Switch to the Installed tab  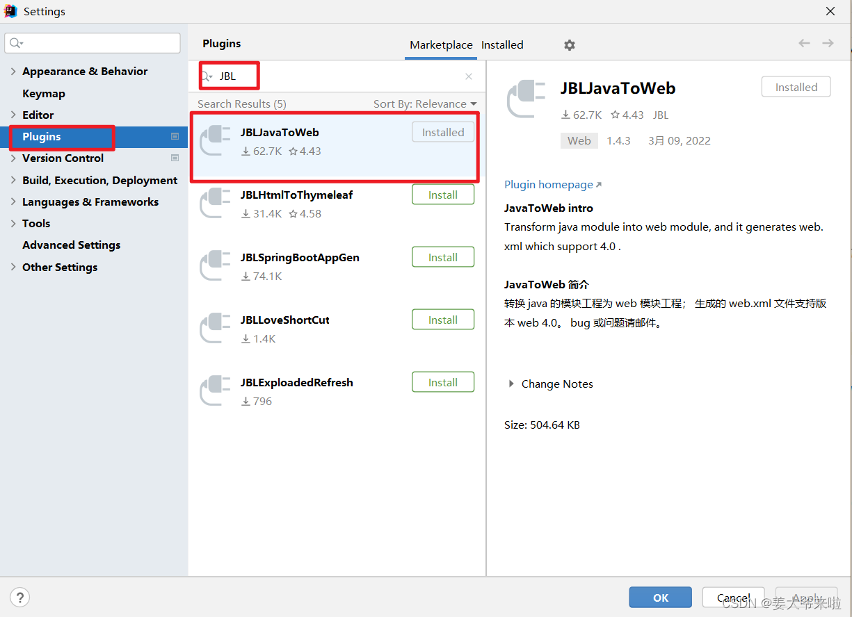point(502,45)
